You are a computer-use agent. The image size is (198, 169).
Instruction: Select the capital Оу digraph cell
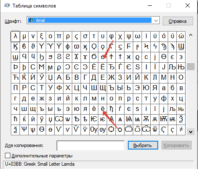[x=94, y=130]
